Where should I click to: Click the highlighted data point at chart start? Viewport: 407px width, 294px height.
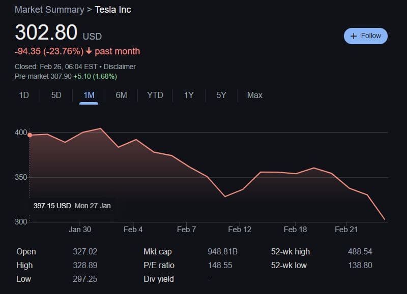pyautogui.click(x=30, y=135)
